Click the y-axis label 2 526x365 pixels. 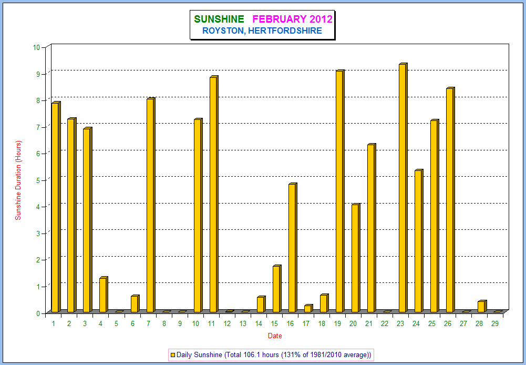pyautogui.click(x=38, y=260)
